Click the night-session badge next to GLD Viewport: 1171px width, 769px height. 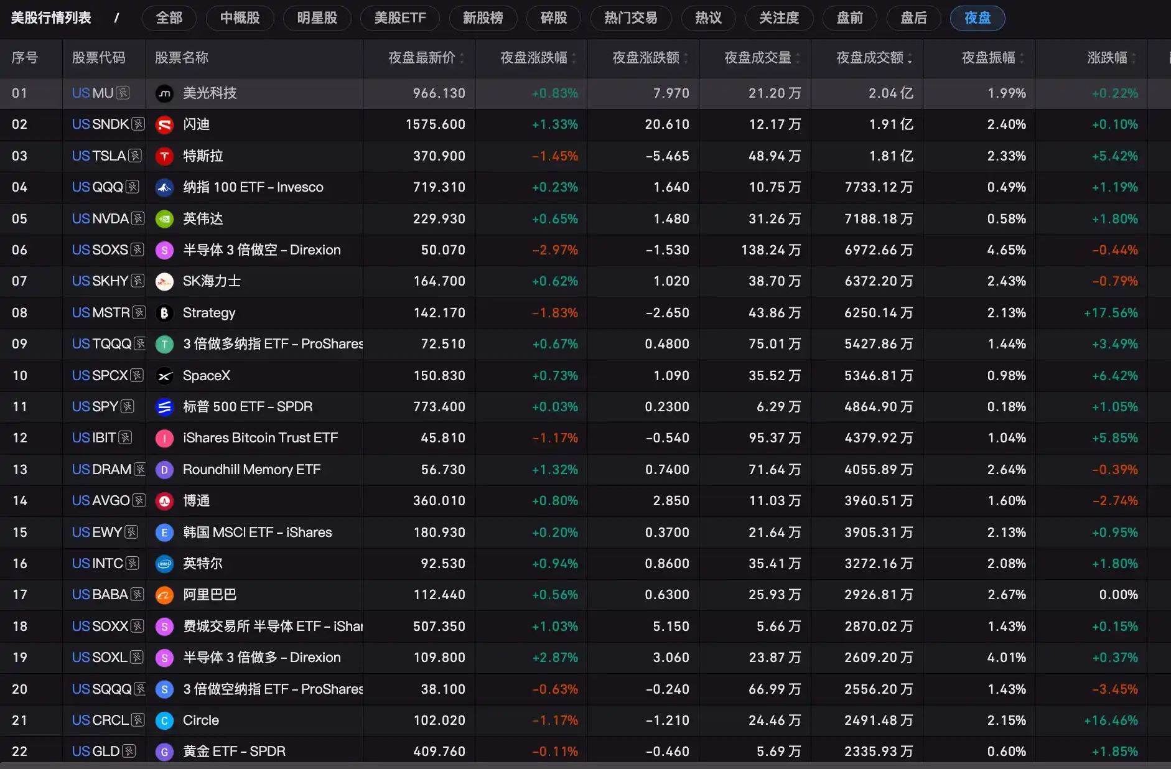[129, 752]
